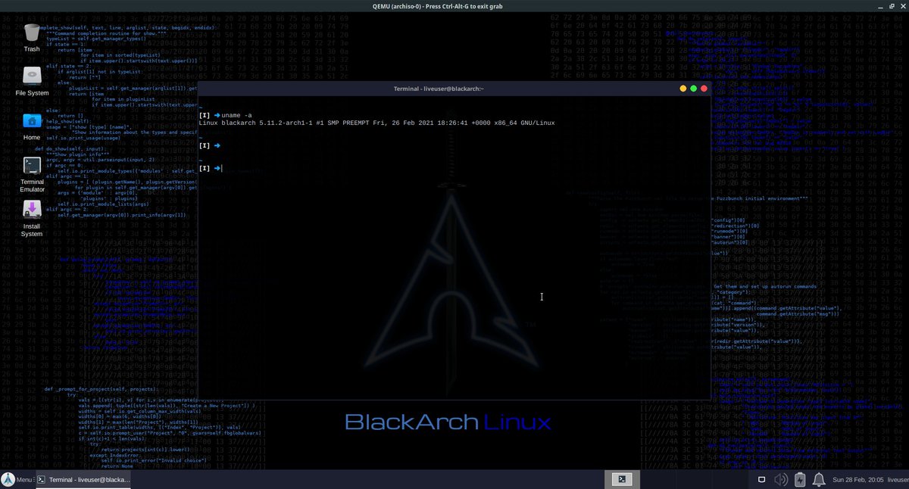Open the Trash desktop icon
The width and height of the screenshot is (909, 489).
[x=32, y=38]
